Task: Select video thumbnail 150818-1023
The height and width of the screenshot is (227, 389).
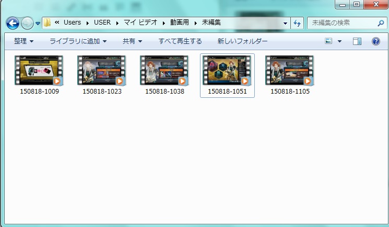Action: [x=101, y=71]
